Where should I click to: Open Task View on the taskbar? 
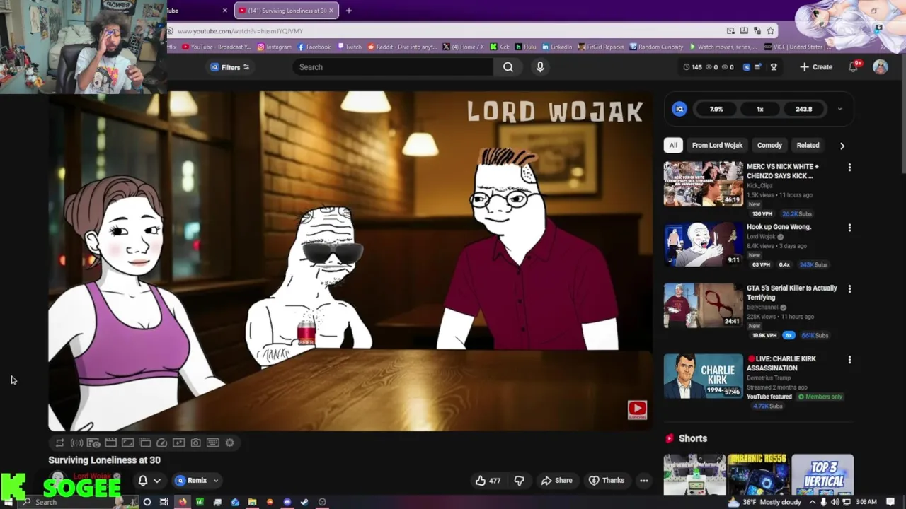[x=164, y=502]
